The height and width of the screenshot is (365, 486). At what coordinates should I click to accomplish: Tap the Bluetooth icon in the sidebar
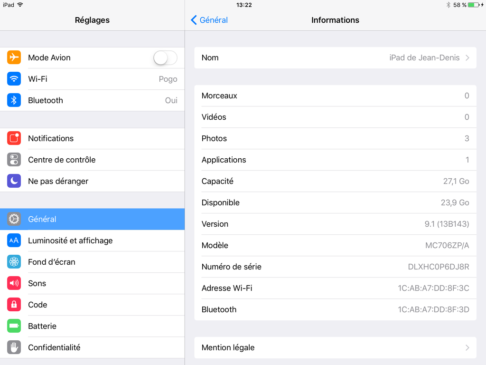[x=14, y=100]
